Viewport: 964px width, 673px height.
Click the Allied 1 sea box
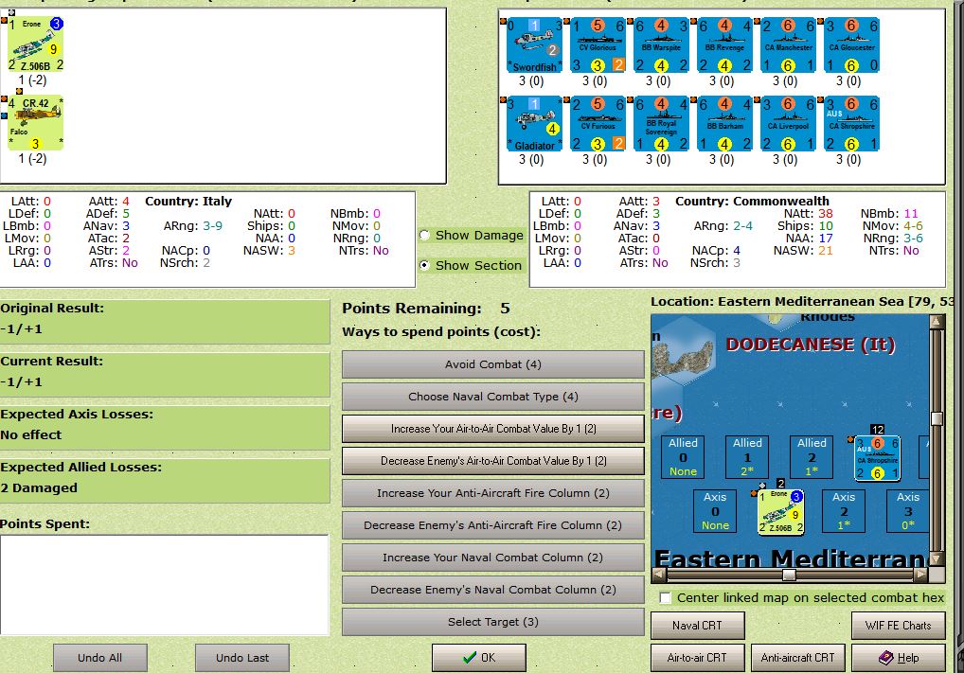pyautogui.click(x=747, y=456)
